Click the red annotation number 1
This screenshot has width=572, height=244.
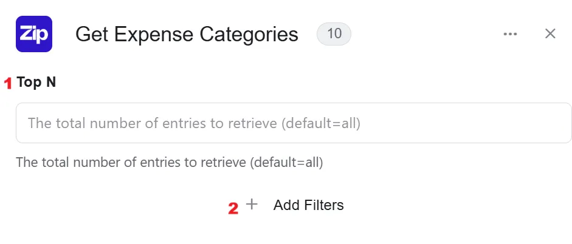coord(8,83)
